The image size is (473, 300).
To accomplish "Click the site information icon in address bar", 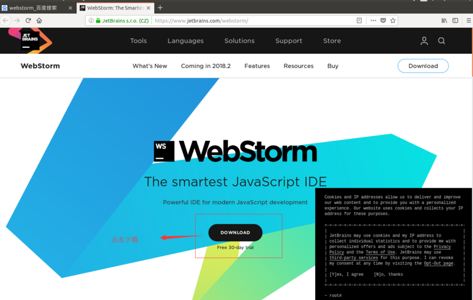I will point(91,21).
